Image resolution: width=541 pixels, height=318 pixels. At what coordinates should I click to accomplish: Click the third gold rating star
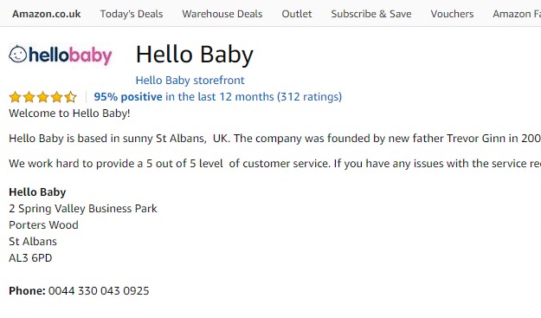[42, 97]
